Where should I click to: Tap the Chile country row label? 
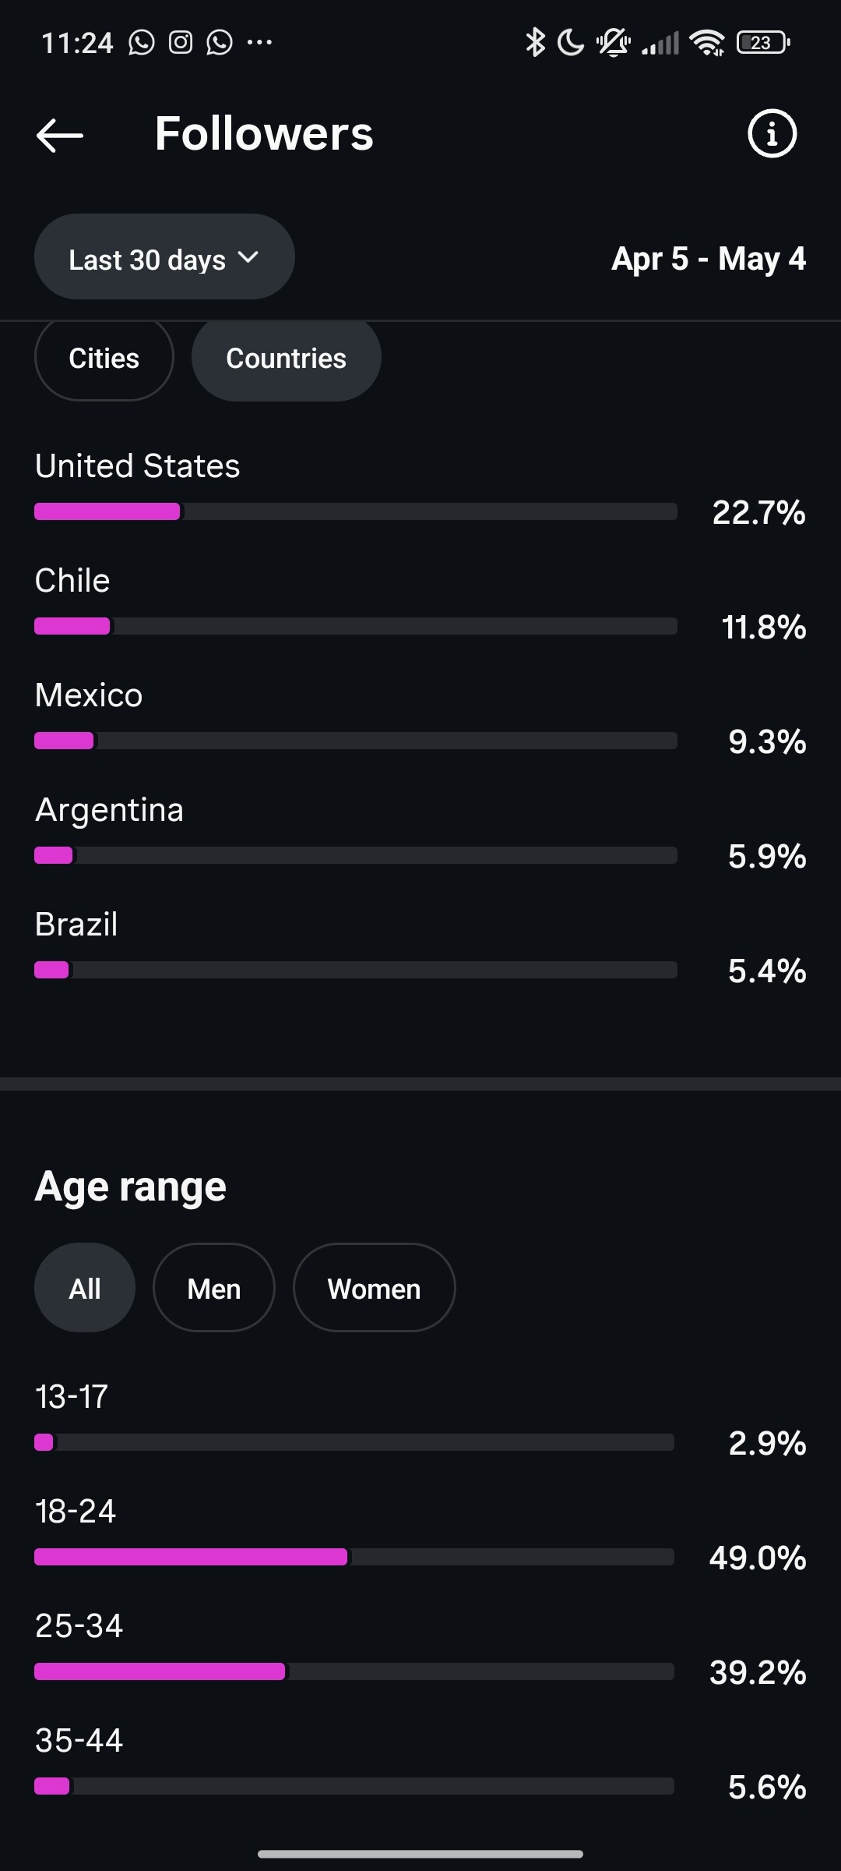click(72, 581)
